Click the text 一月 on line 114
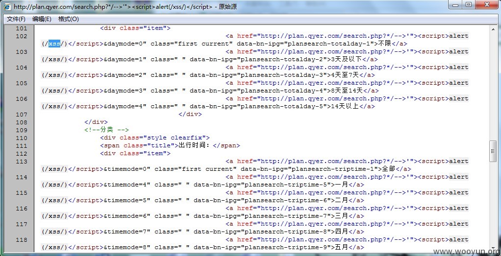The height and width of the screenshot is (256, 501). [341, 185]
